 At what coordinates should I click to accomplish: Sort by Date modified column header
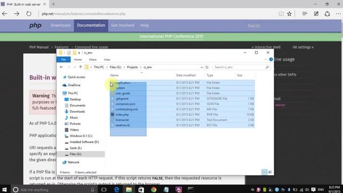186,75
